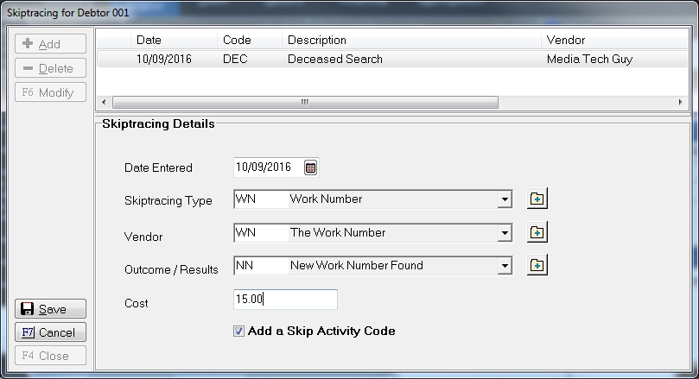699x379 pixels.
Task: Click the Date Entered text field
Action: tap(266, 167)
